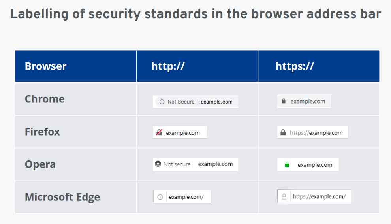This screenshot has width=391, height=224.
Task: Click Firefox's crossed-out red padlock icon
Action: 159,133
